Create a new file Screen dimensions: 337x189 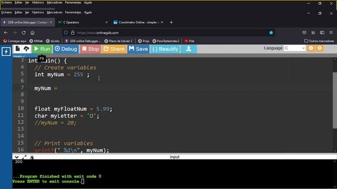17,49
